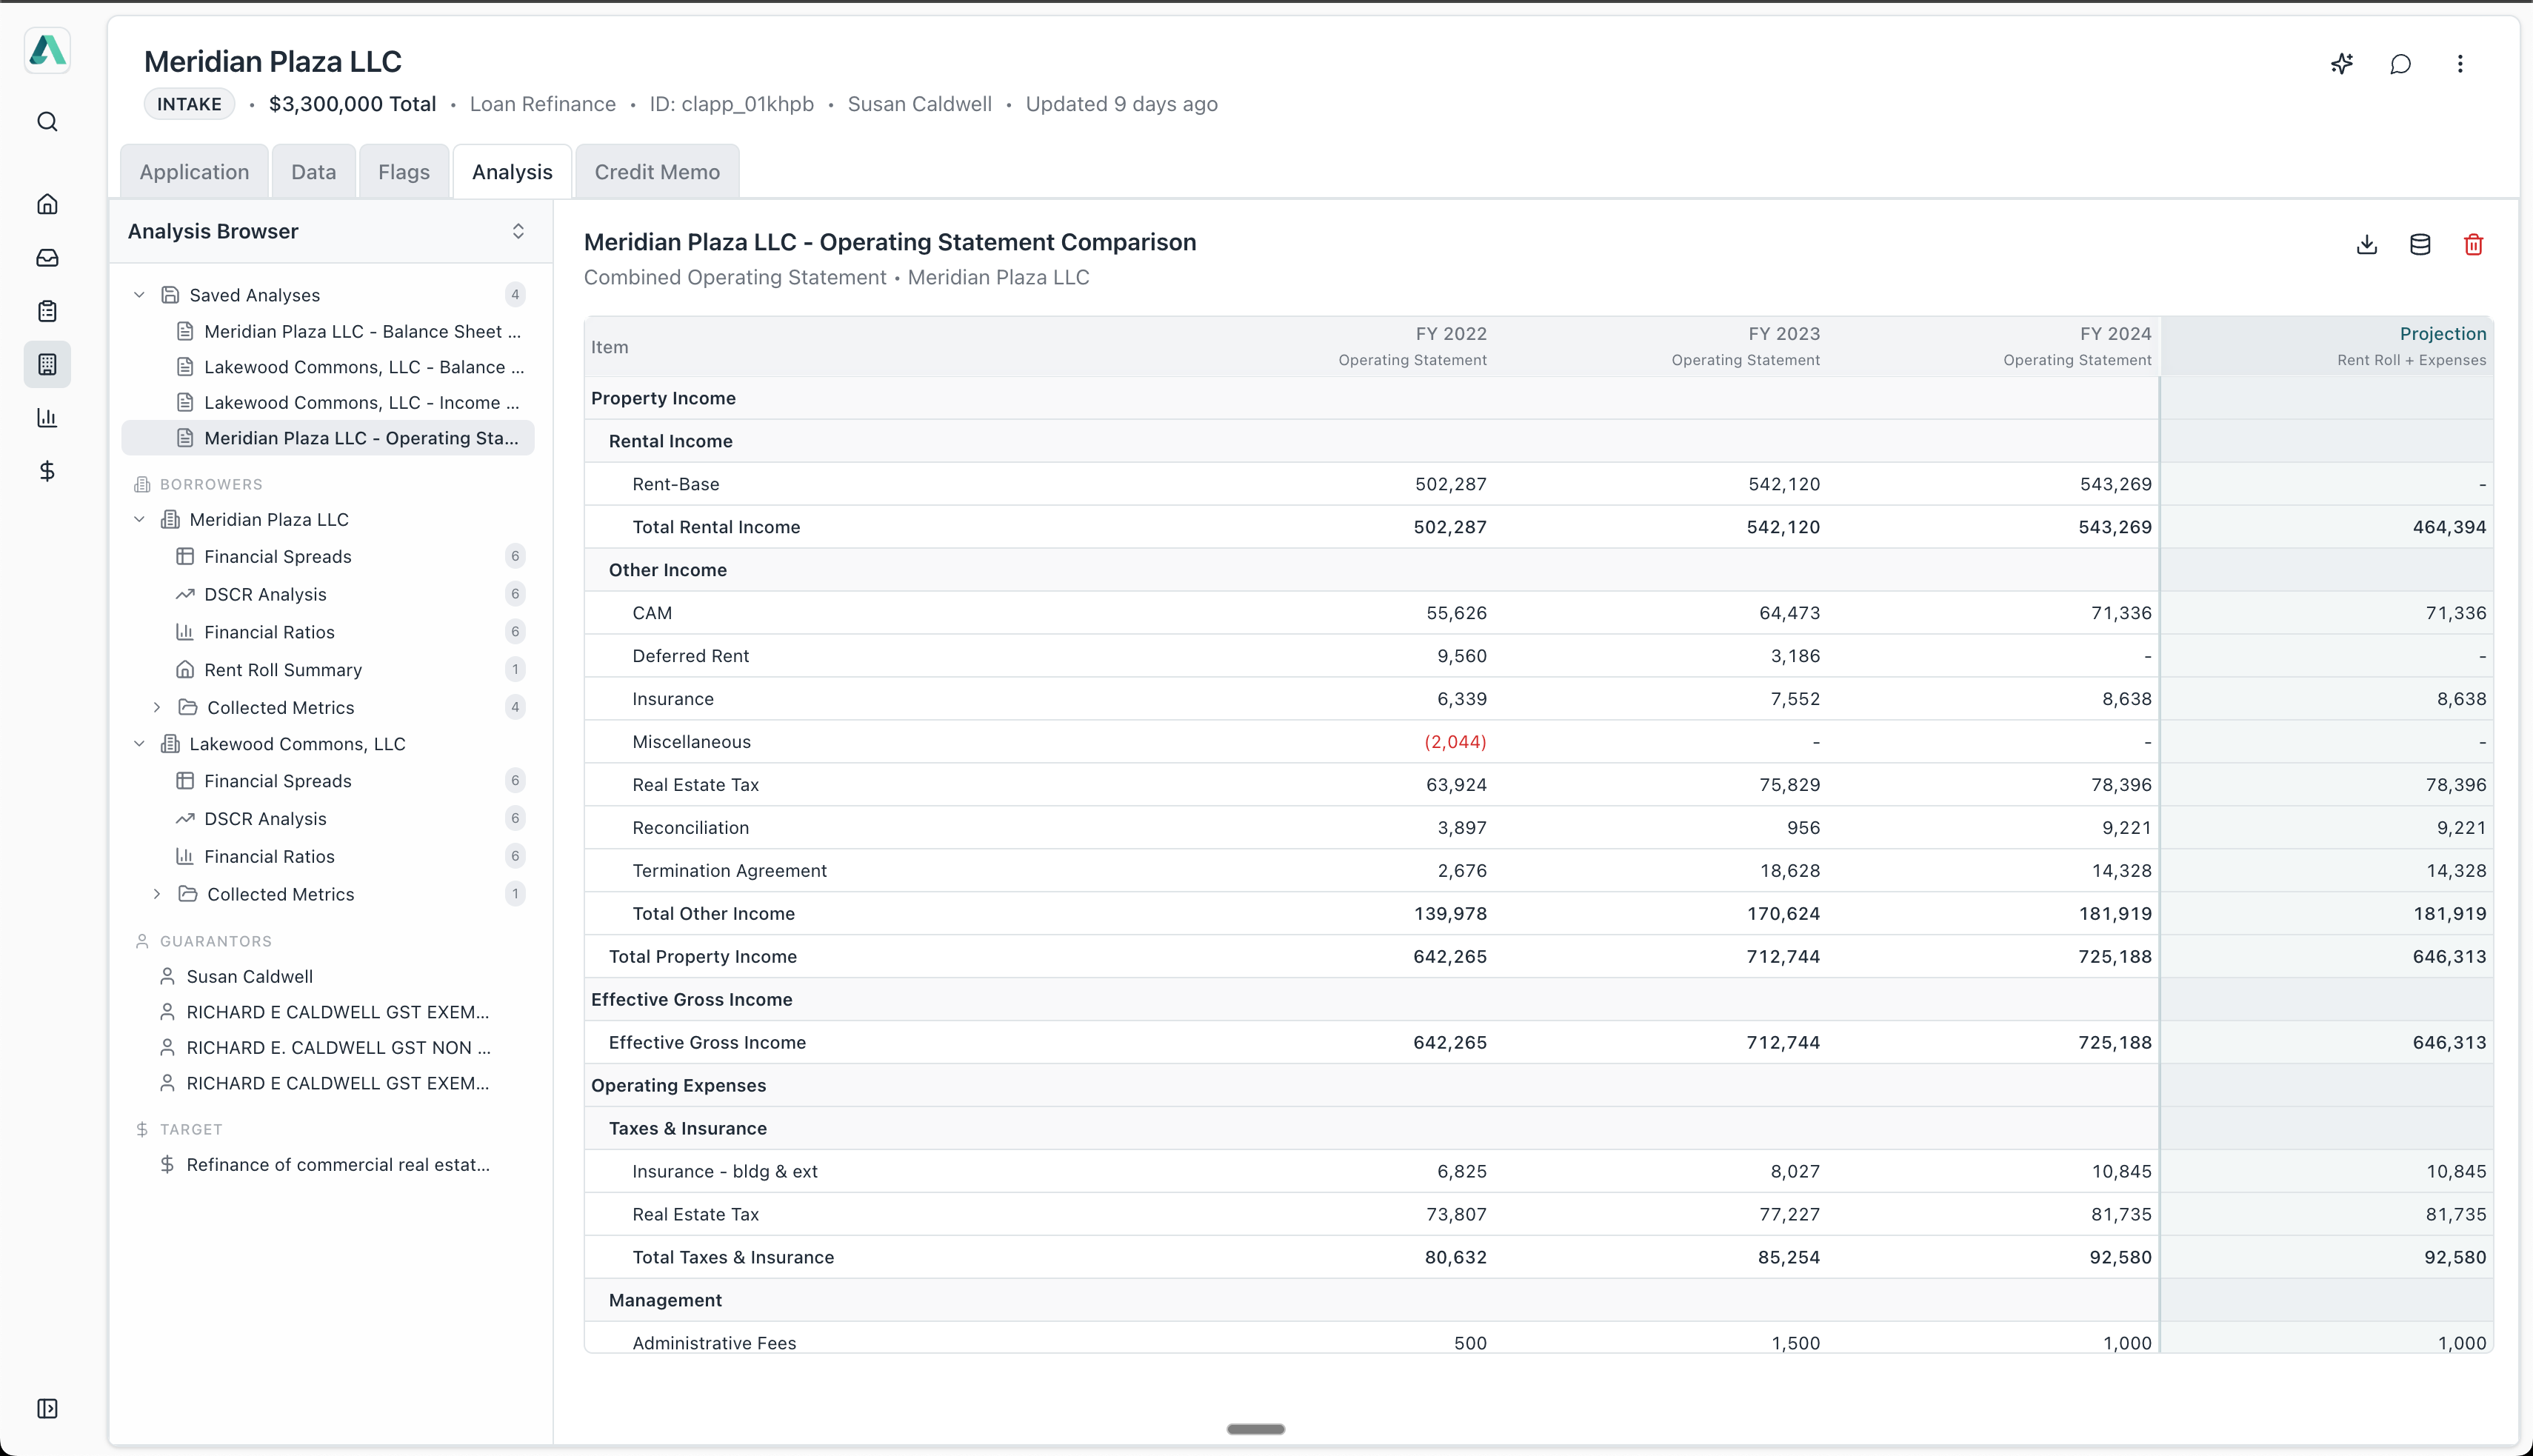Select guarantor Susan Caldwell in the browser
The width and height of the screenshot is (2533, 1456).
click(x=249, y=977)
